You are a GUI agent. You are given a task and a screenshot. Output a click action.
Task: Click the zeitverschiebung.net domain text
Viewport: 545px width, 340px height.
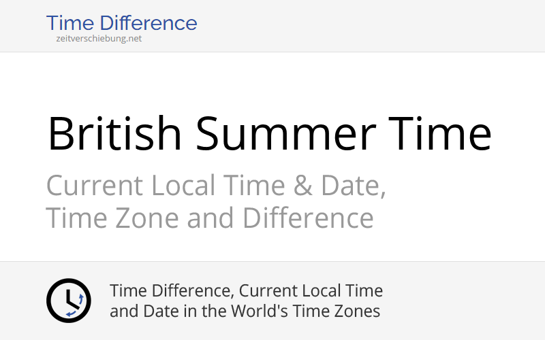99,39
